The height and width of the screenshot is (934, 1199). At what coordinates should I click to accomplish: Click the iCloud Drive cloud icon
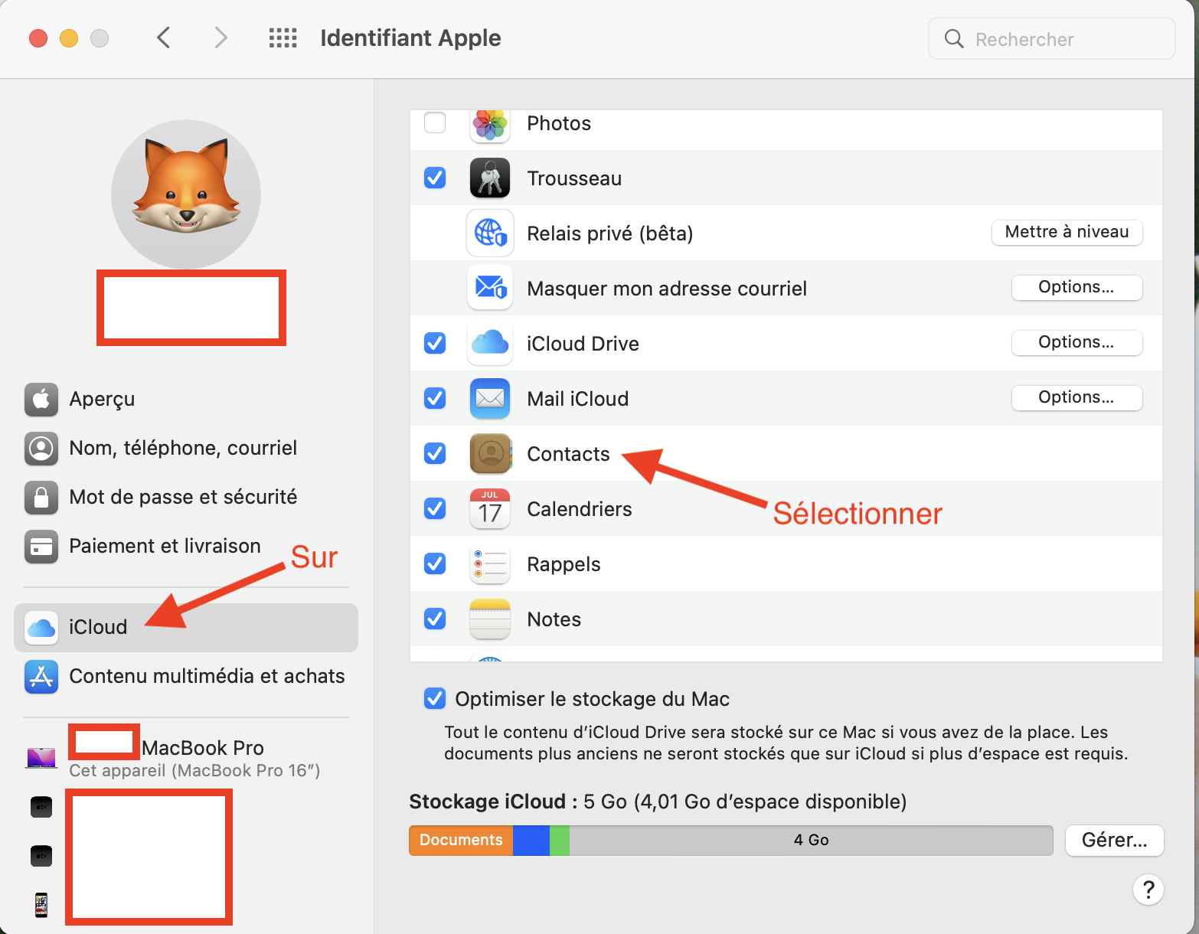pos(489,344)
